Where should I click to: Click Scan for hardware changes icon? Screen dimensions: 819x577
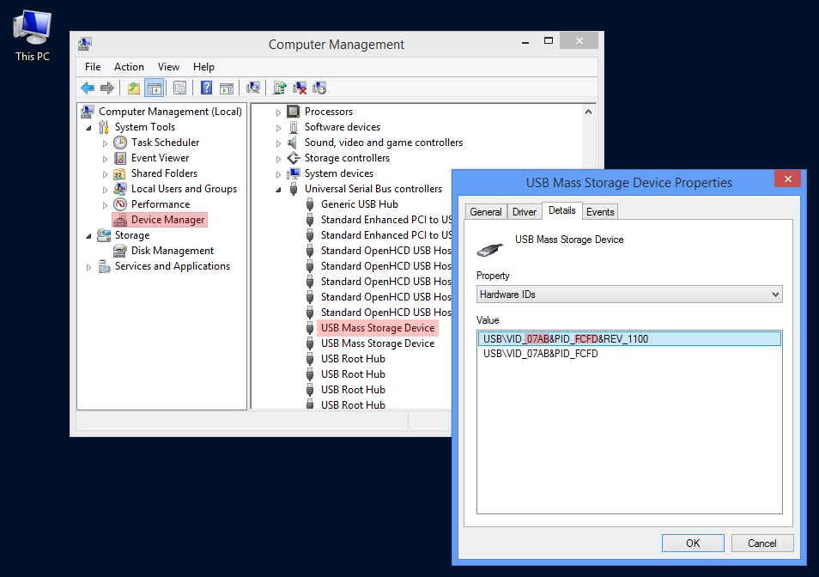click(x=253, y=88)
